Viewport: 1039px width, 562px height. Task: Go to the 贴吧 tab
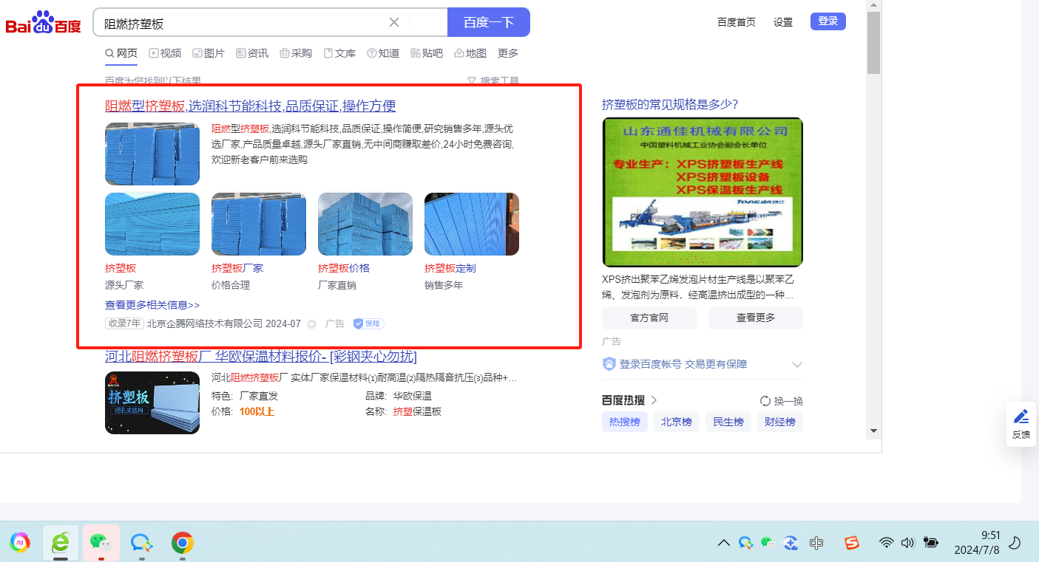click(427, 53)
